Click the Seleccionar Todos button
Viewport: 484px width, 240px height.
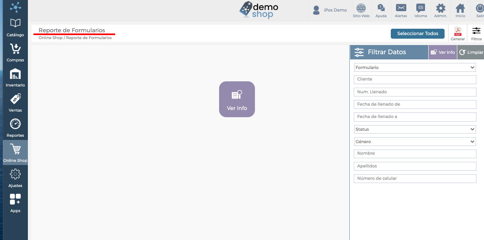tap(417, 33)
